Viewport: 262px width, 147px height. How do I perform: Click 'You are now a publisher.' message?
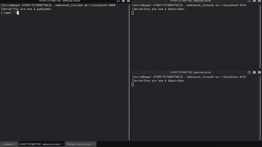(x=33, y=9)
